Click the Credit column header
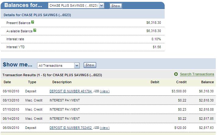 pyautogui.click(x=181, y=82)
